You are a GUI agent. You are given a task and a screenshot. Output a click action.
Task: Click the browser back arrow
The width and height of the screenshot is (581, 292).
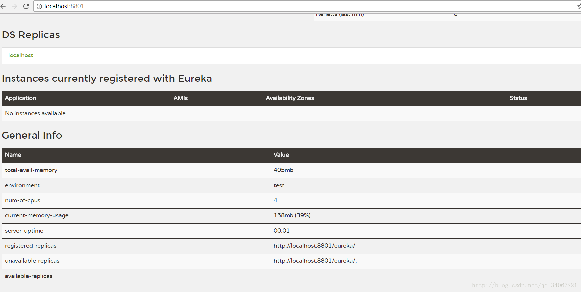click(3, 6)
